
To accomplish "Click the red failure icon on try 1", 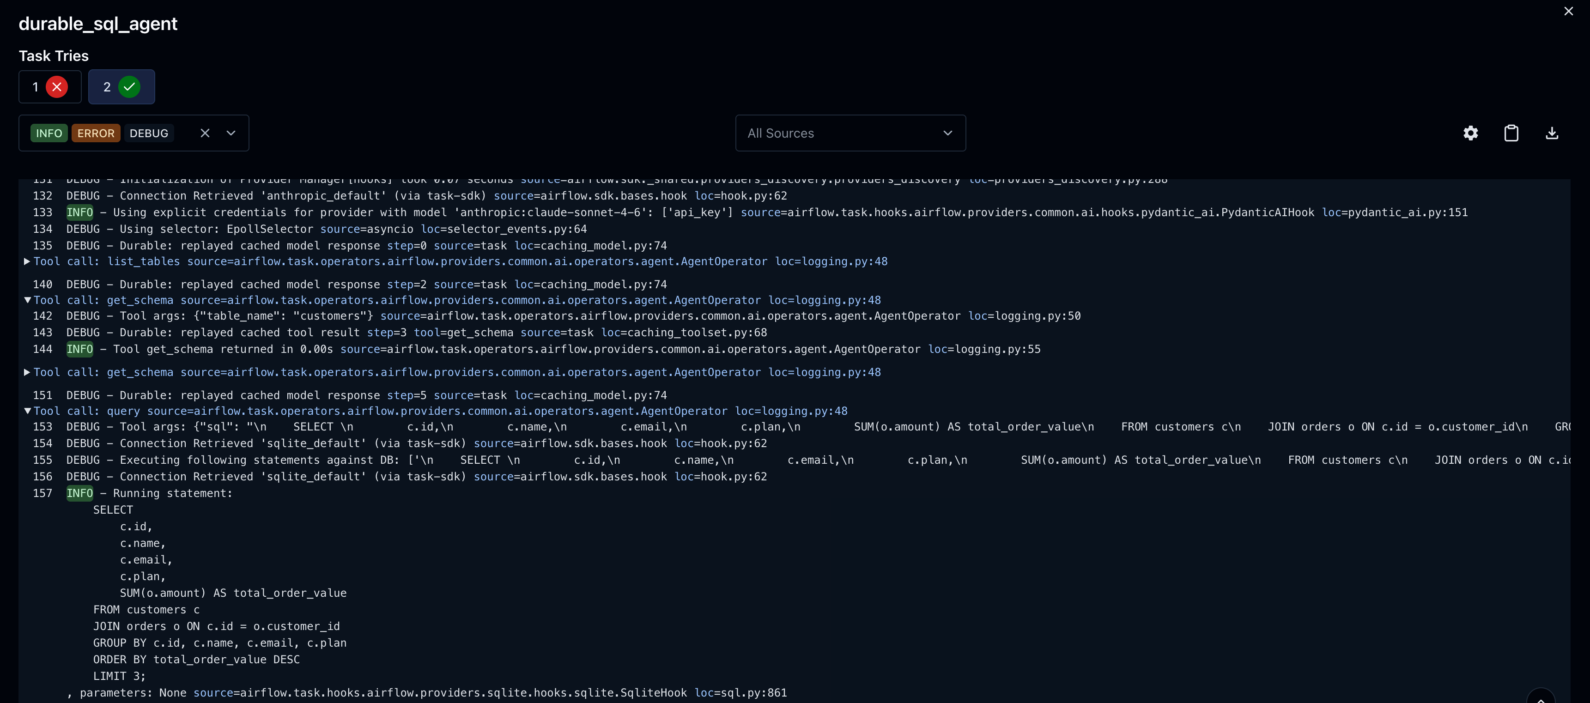I will (x=57, y=86).
